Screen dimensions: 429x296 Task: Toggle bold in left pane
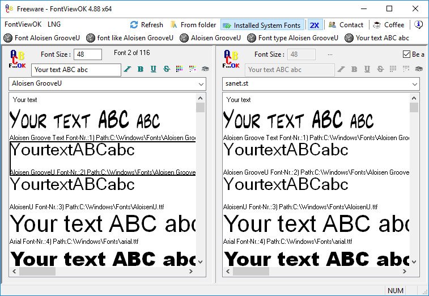(x=141, y=69)
